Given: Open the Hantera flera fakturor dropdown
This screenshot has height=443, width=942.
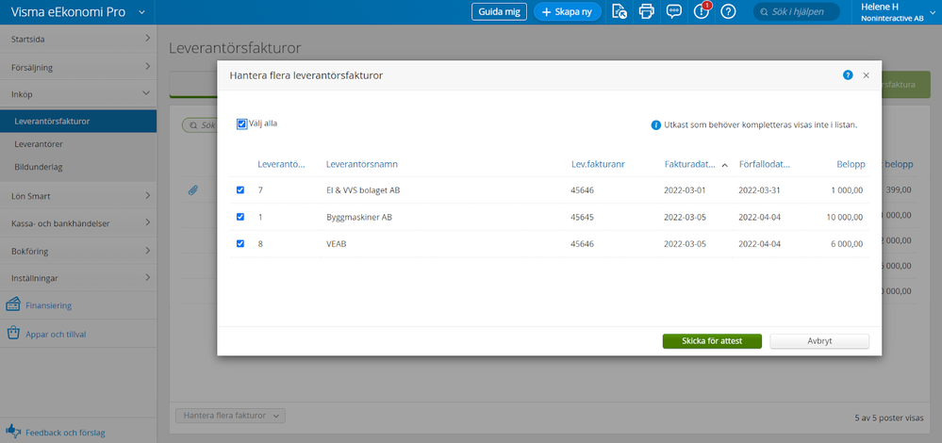Looking at the screenshot, I should point(230,415).
